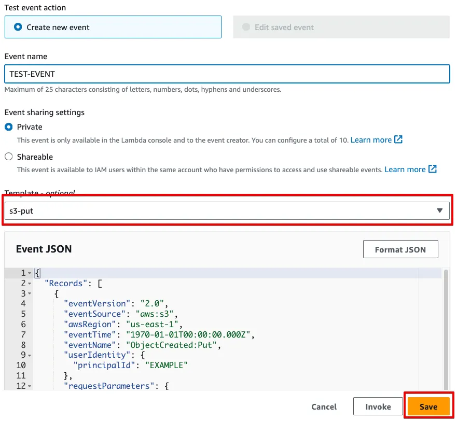Open the s3-put template dropdown

click(x=227, y=210)
